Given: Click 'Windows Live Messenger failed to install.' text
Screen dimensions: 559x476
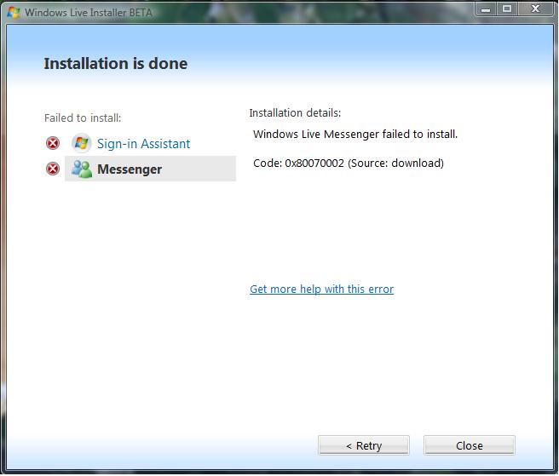Looking at the screenshot, I should 355,135.
